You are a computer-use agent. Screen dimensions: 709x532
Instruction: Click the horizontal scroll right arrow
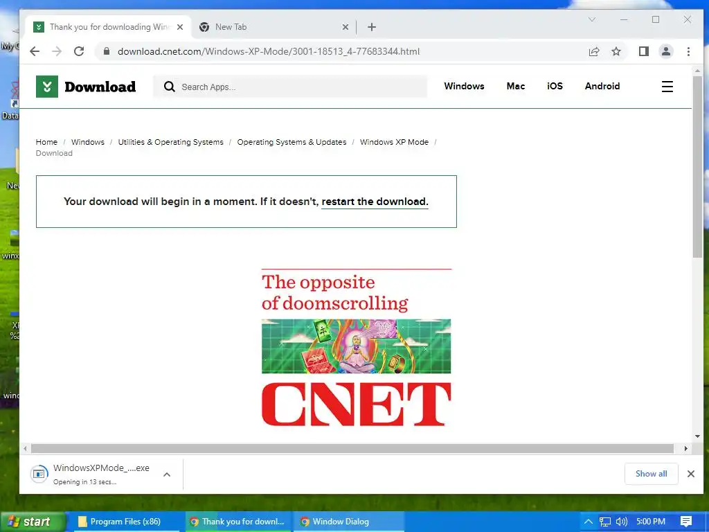686,448
